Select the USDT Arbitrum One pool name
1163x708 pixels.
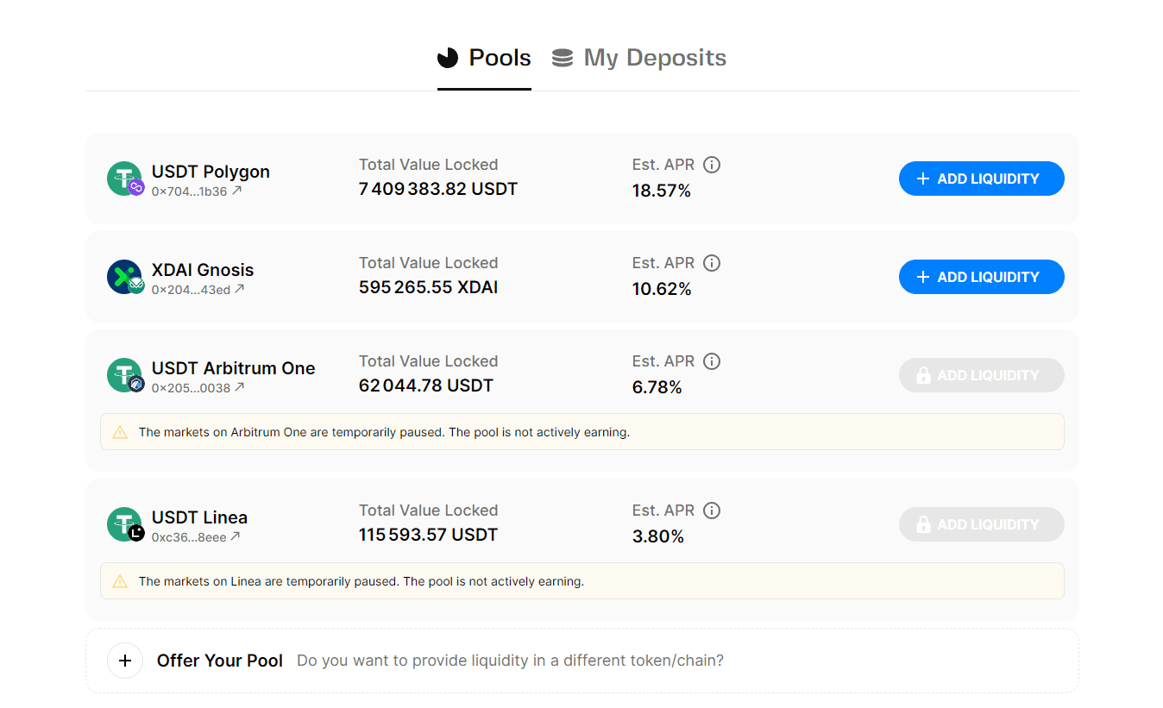click(234, 368)
